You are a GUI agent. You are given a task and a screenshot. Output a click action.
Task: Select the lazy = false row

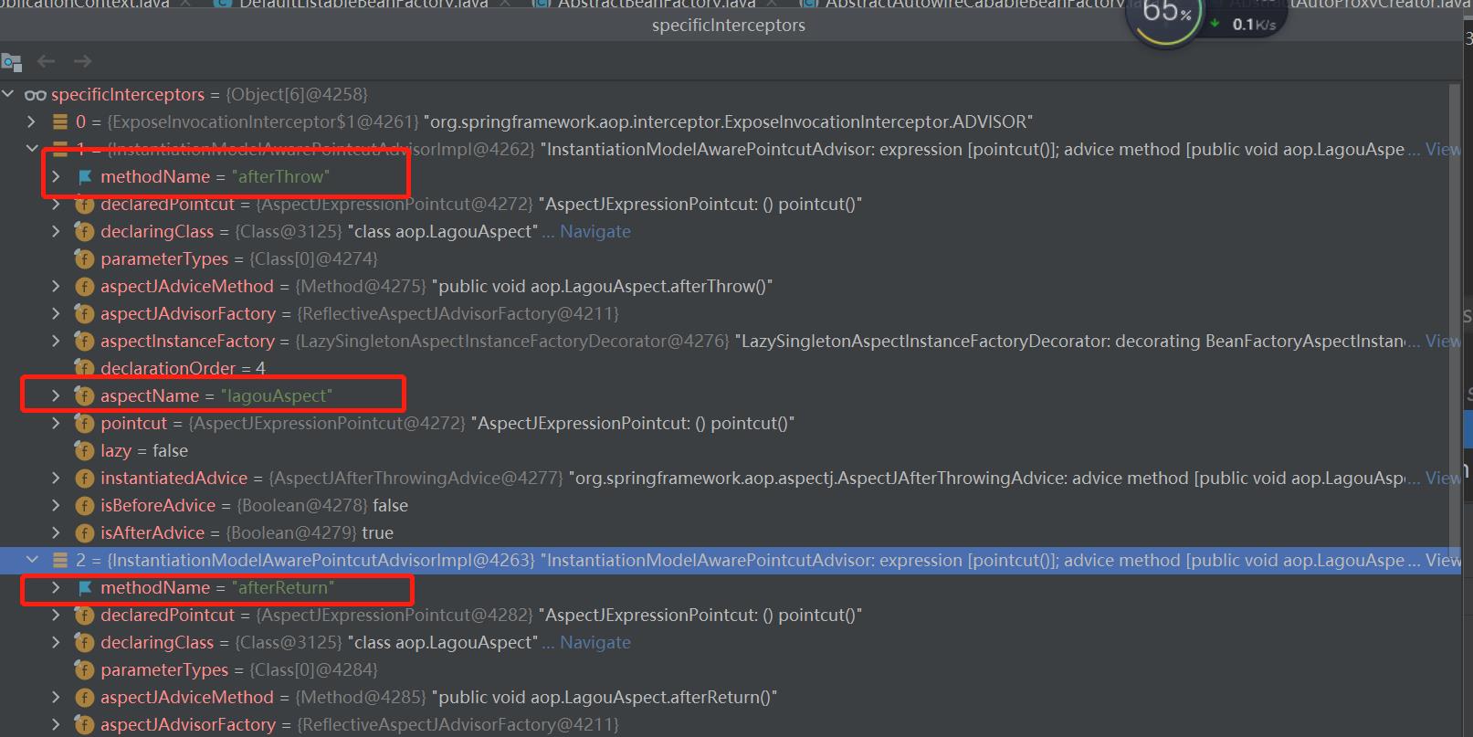[x=731, y=450]
